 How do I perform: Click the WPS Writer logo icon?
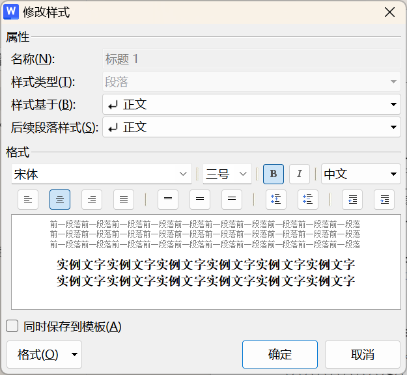click(11, 12)
